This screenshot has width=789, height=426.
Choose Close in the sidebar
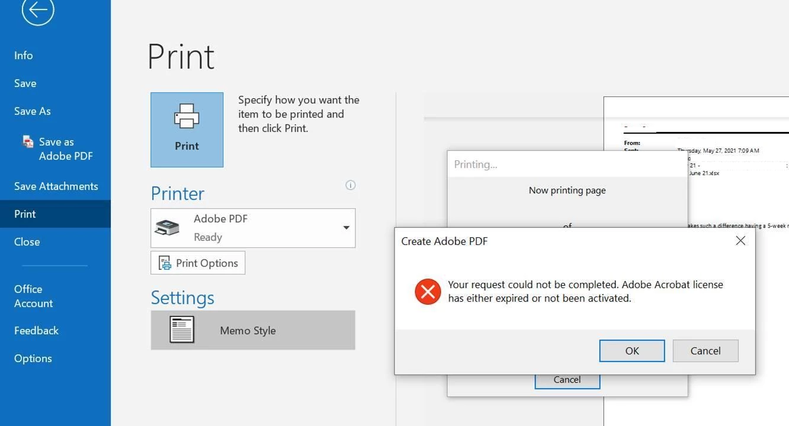(x=27, y=242)
